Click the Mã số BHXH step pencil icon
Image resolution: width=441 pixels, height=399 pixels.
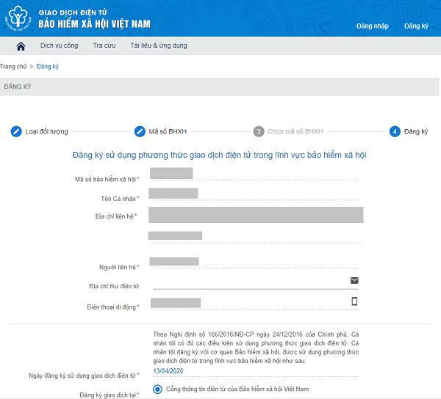pos(140,131)
